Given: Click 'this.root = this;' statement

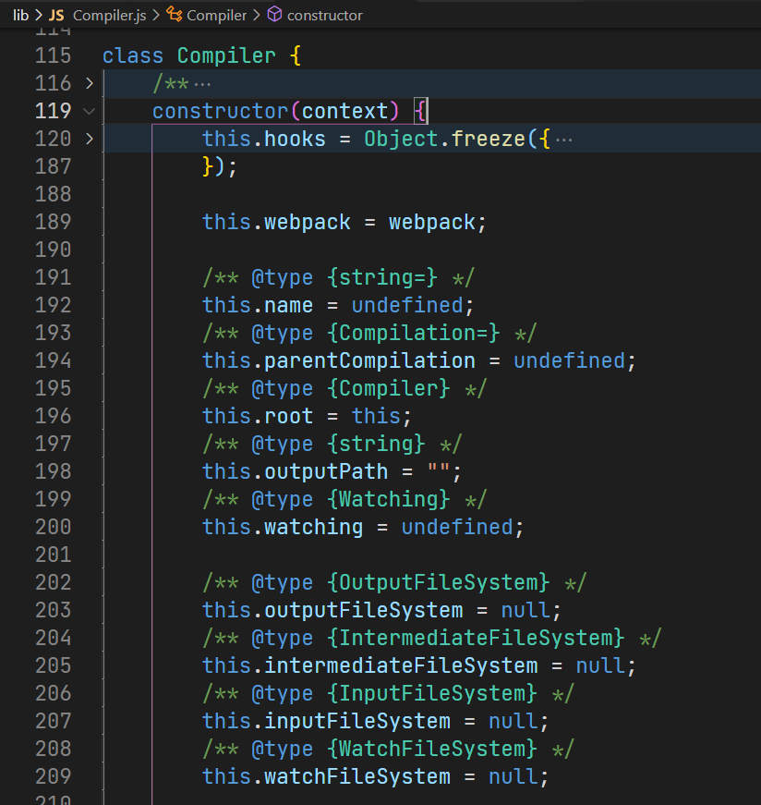Looking at the screenshot, I should pyautogui.click(x=307, y=416).
